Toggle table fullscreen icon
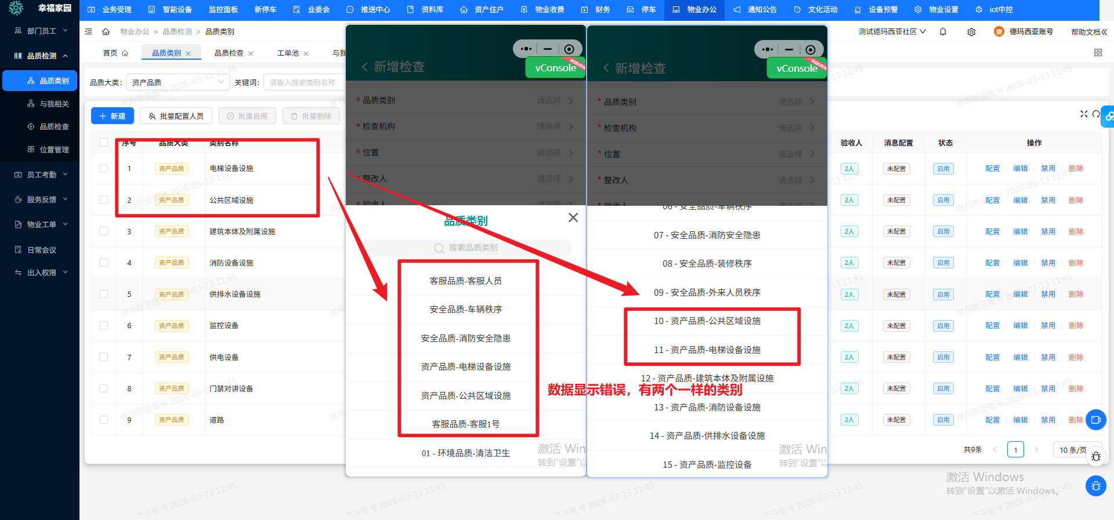Image resolution: width=1114 pixels, height=520 pixels. (1084, 114)
